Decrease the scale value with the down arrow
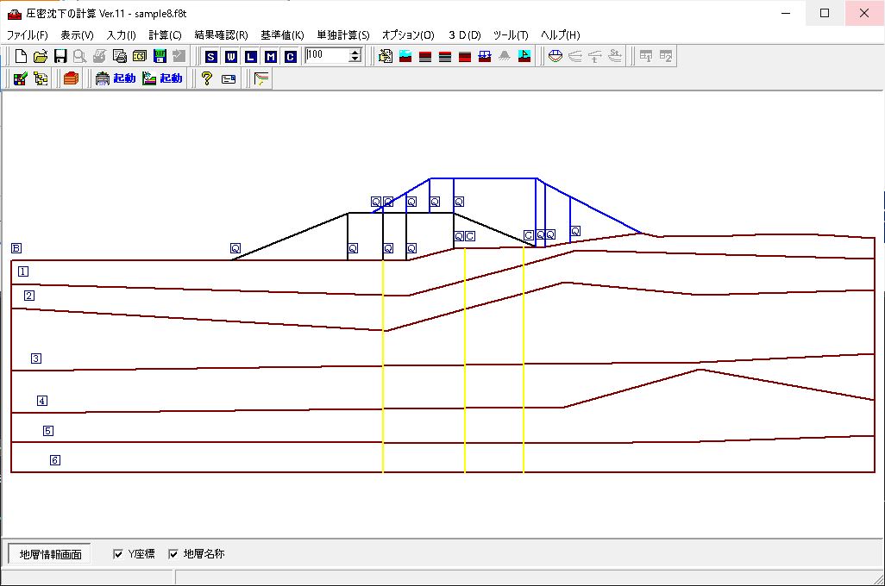This screenshot has width=885, height=586. 355,59
